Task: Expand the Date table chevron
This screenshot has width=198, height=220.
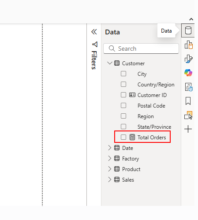Action: 110,148
